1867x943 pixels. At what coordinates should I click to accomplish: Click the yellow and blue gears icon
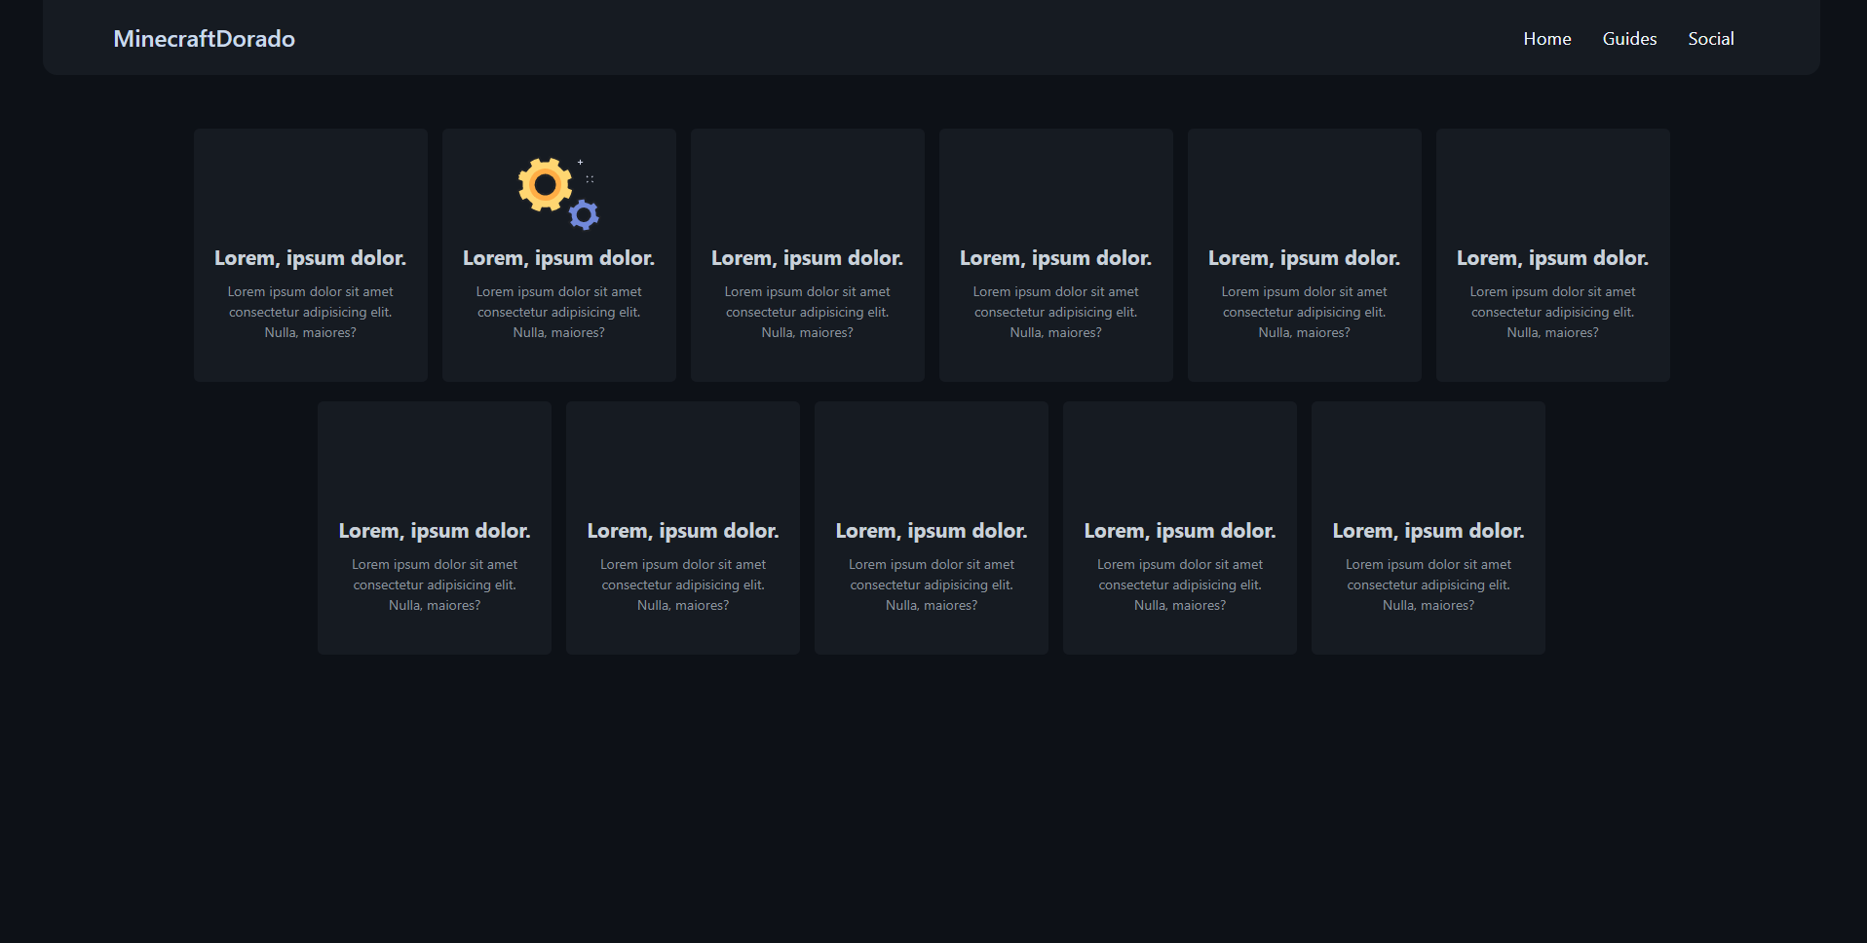click(x=558, y=193)
